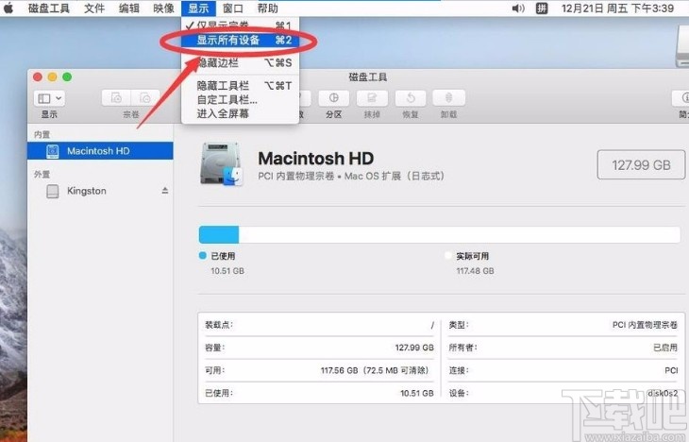Choose 隐藏边栏 menu entry
The height and width of the screenshot is (442, 689).
[x=241, y=63]
